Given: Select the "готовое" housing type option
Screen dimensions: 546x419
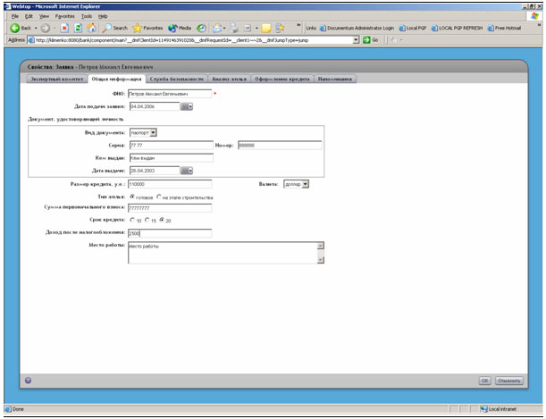Looking at the screenshot, I should (x=133, y=197).
